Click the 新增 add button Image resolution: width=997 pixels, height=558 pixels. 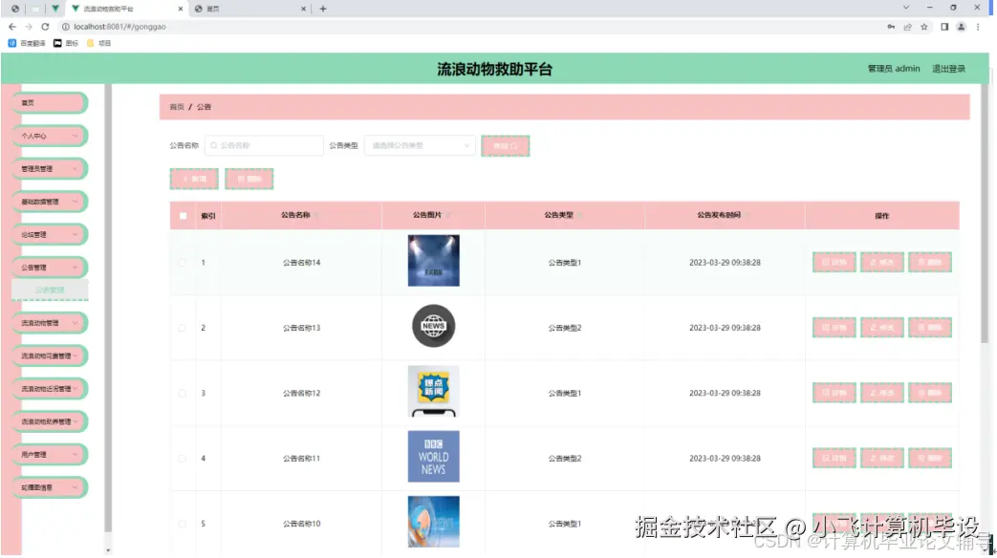coord(194,180)
